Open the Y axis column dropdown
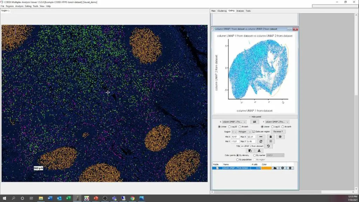This screenshot has height=202, width=359. pos(277,122)
